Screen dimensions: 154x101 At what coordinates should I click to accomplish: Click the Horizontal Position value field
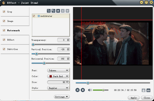[62, 59]
